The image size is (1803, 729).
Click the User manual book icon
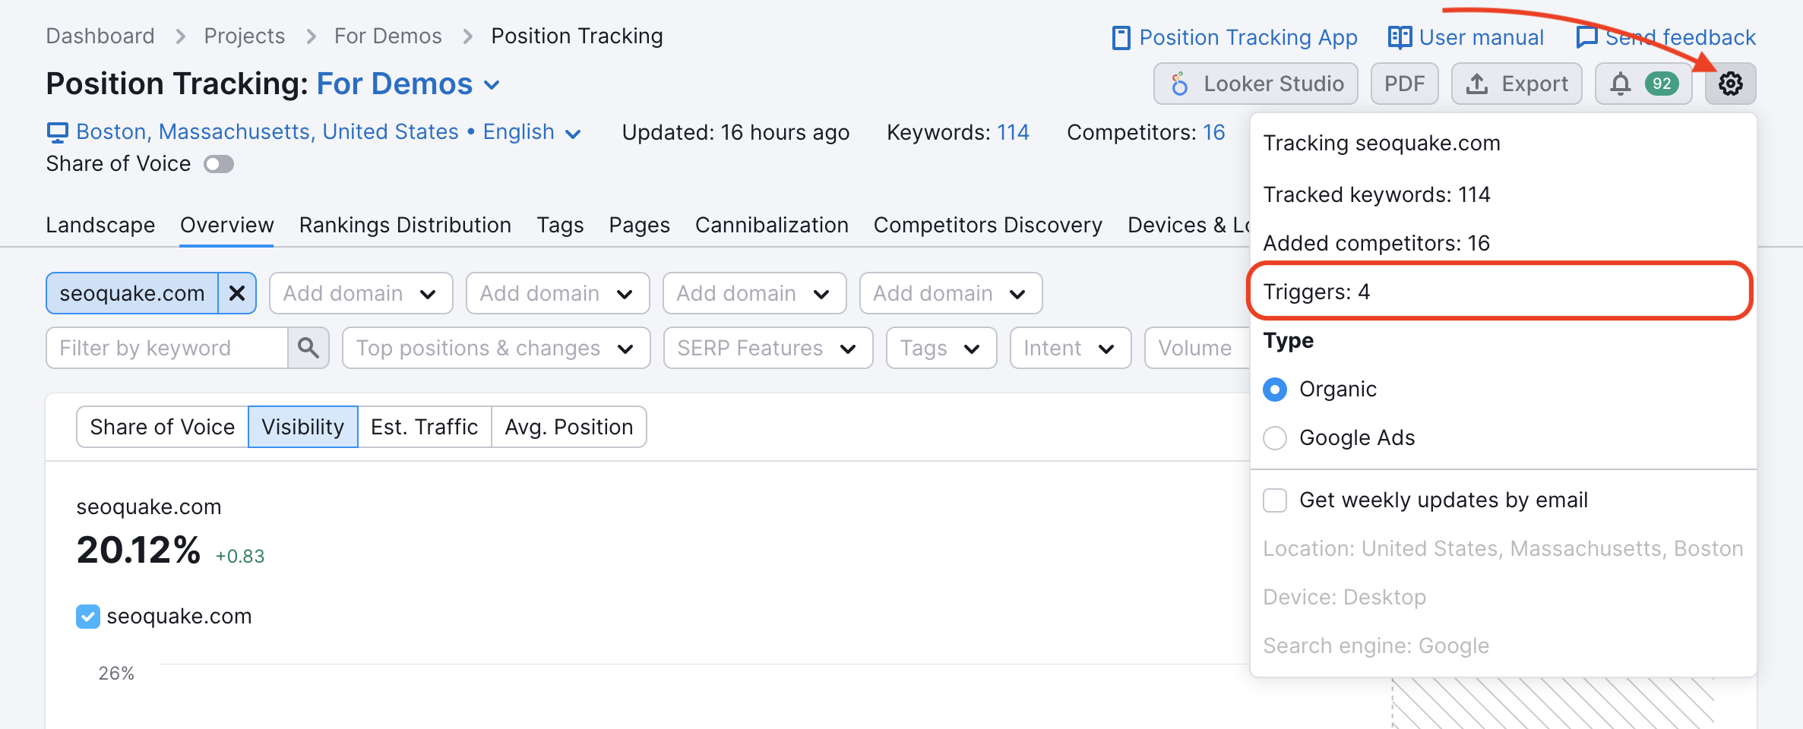[1400, 37]
